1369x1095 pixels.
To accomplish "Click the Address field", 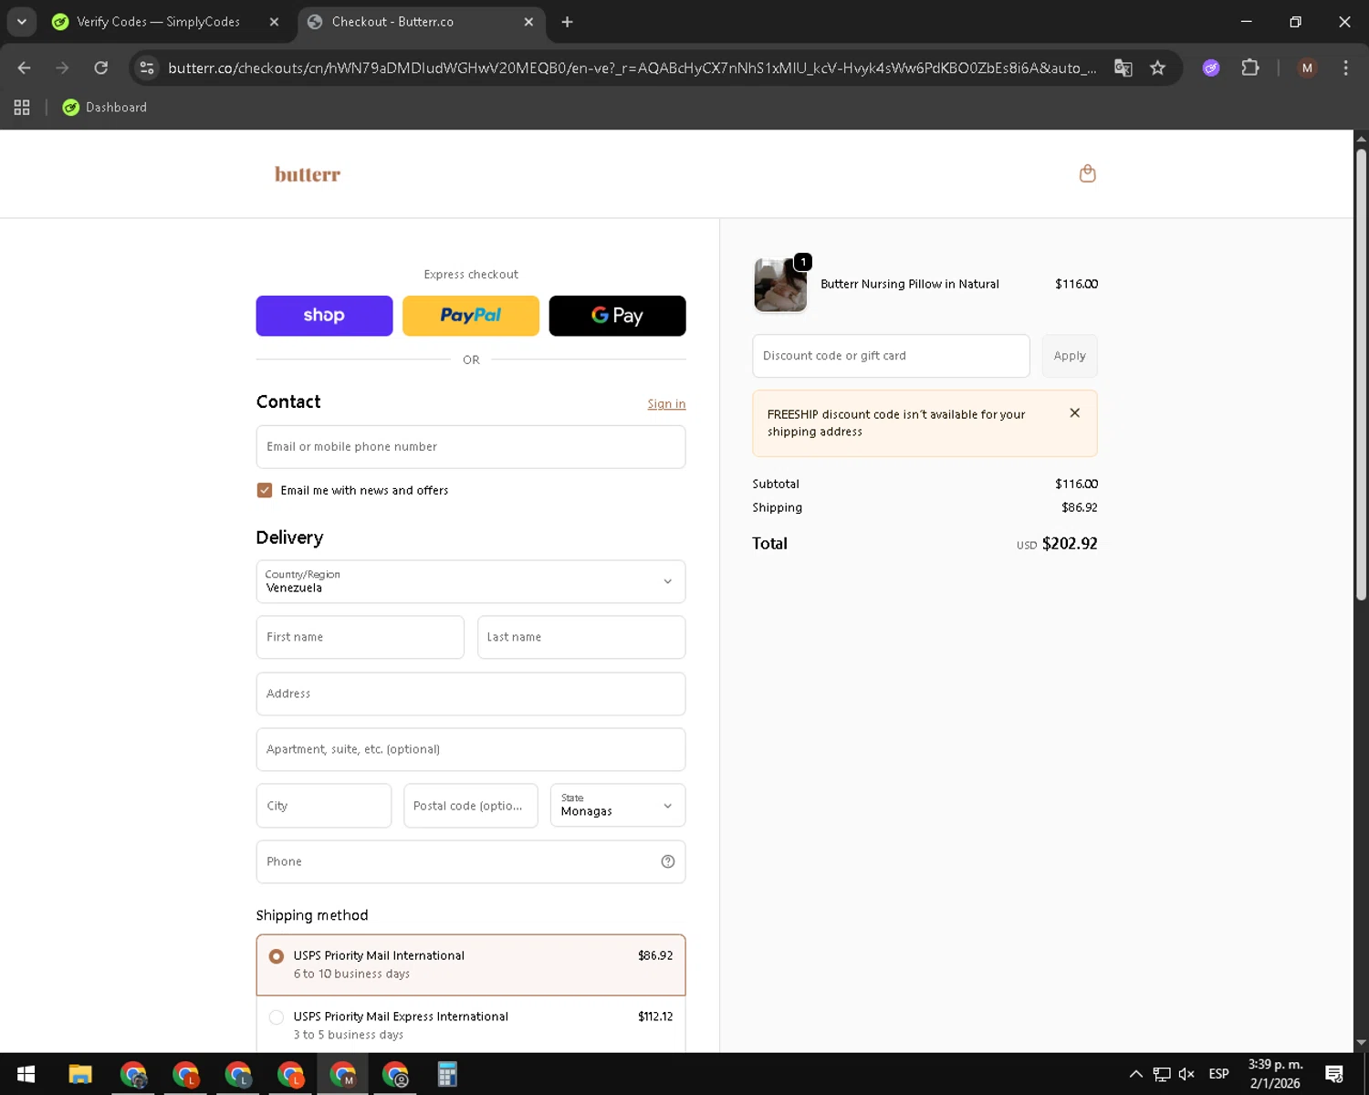I will pyautogui.click(x=471, y=693).
